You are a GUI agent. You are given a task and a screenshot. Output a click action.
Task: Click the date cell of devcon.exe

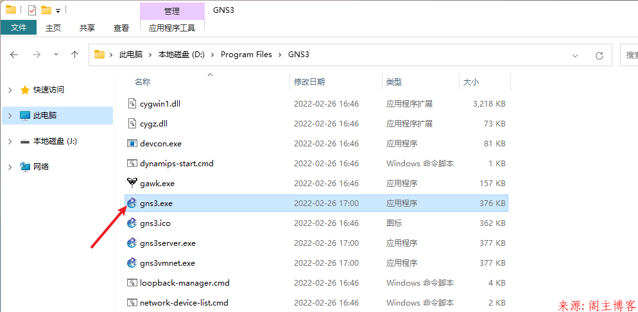(x=326, y=144)
